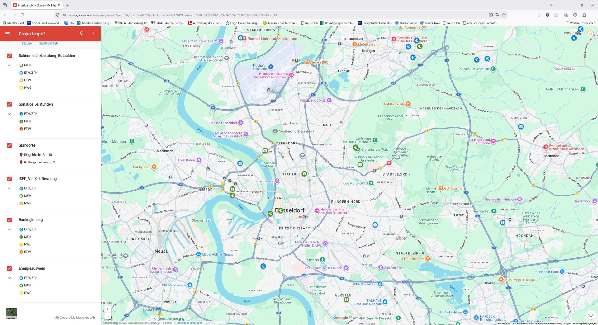598x325 pixels.
Task: Open the Wärmepumpe bookmark
Action: [x=406, y=23]
